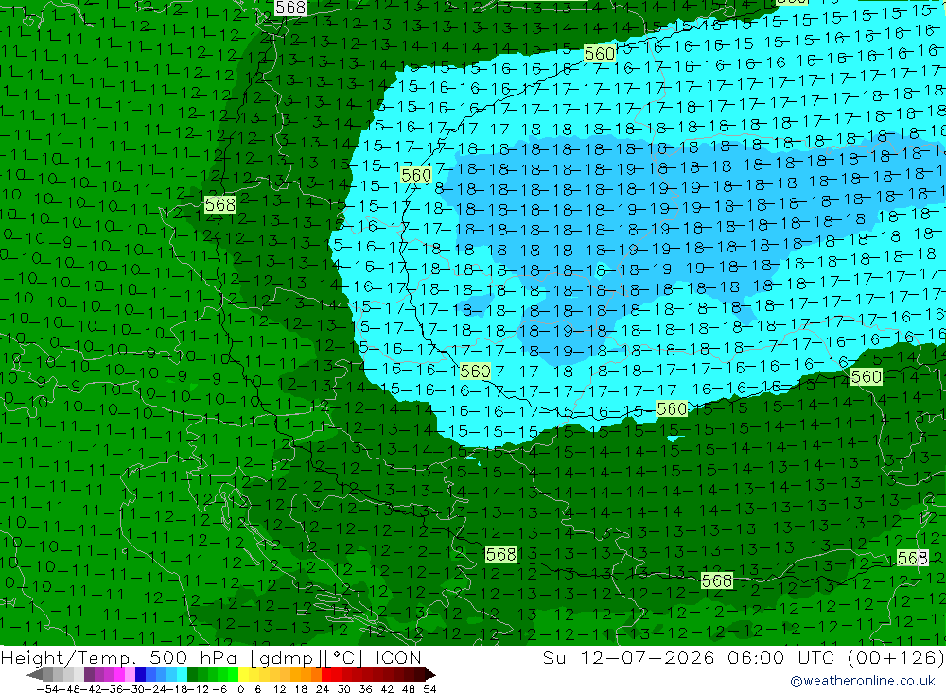Select the yellow swatch above the 0 label
946x693 pixels.
point(244,675)
